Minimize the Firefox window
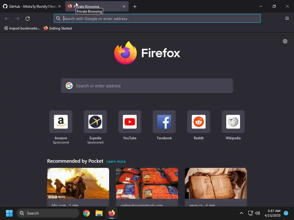 (x=261, y=6)
